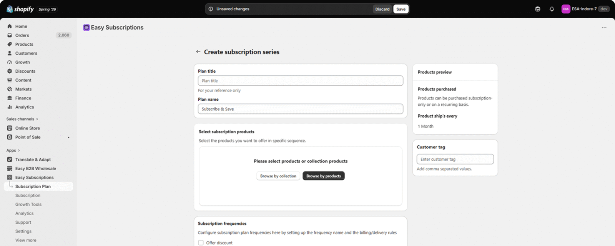Click the Online Store icon
This screenshot has width=615, height=246.
pos(10,128)
